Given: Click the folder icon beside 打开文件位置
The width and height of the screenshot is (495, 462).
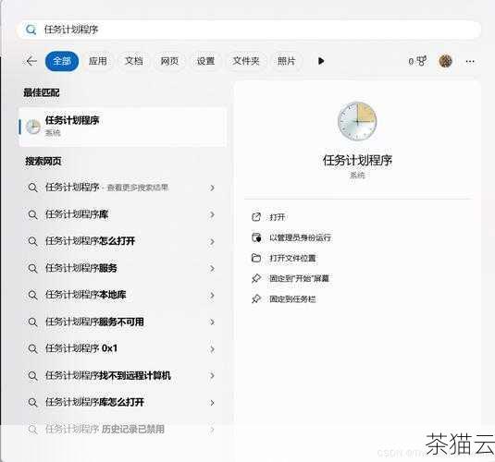Looking at the screenshot, I should coord(256,258).
